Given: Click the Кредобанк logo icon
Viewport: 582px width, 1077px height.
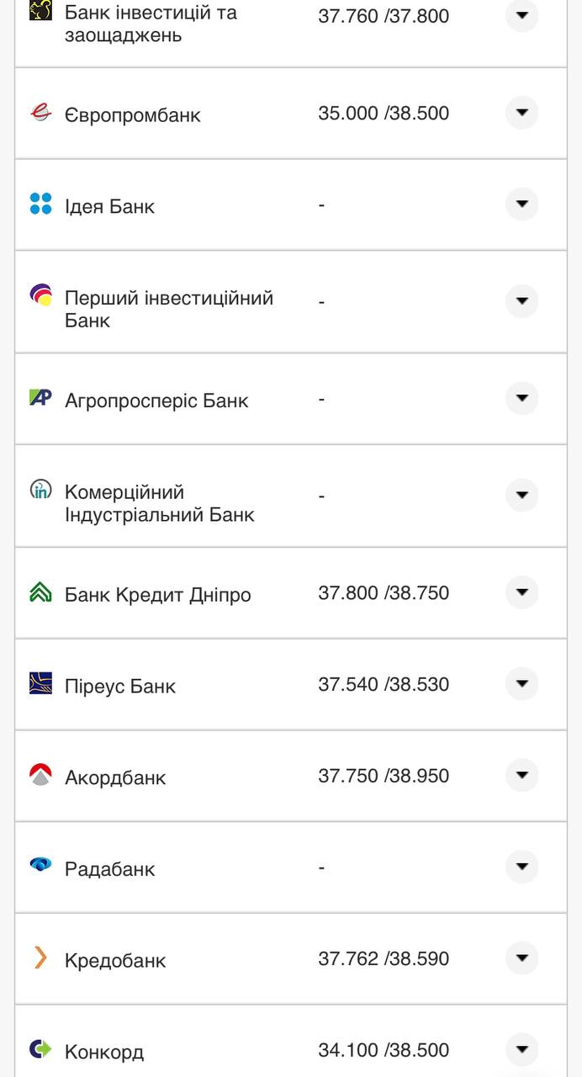Looking at the screenshot, I should click(x=40, y=958).
